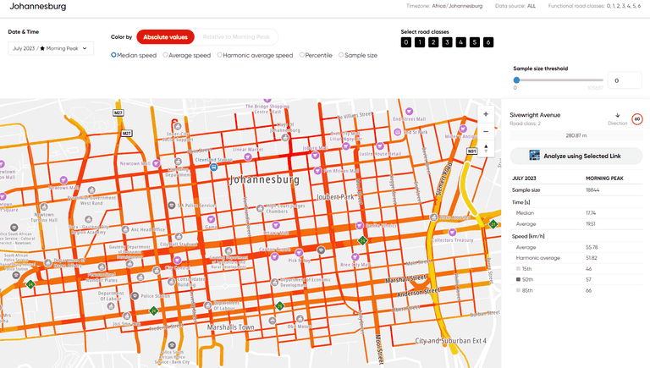Click the M31 route shield on map

point(472,151)
